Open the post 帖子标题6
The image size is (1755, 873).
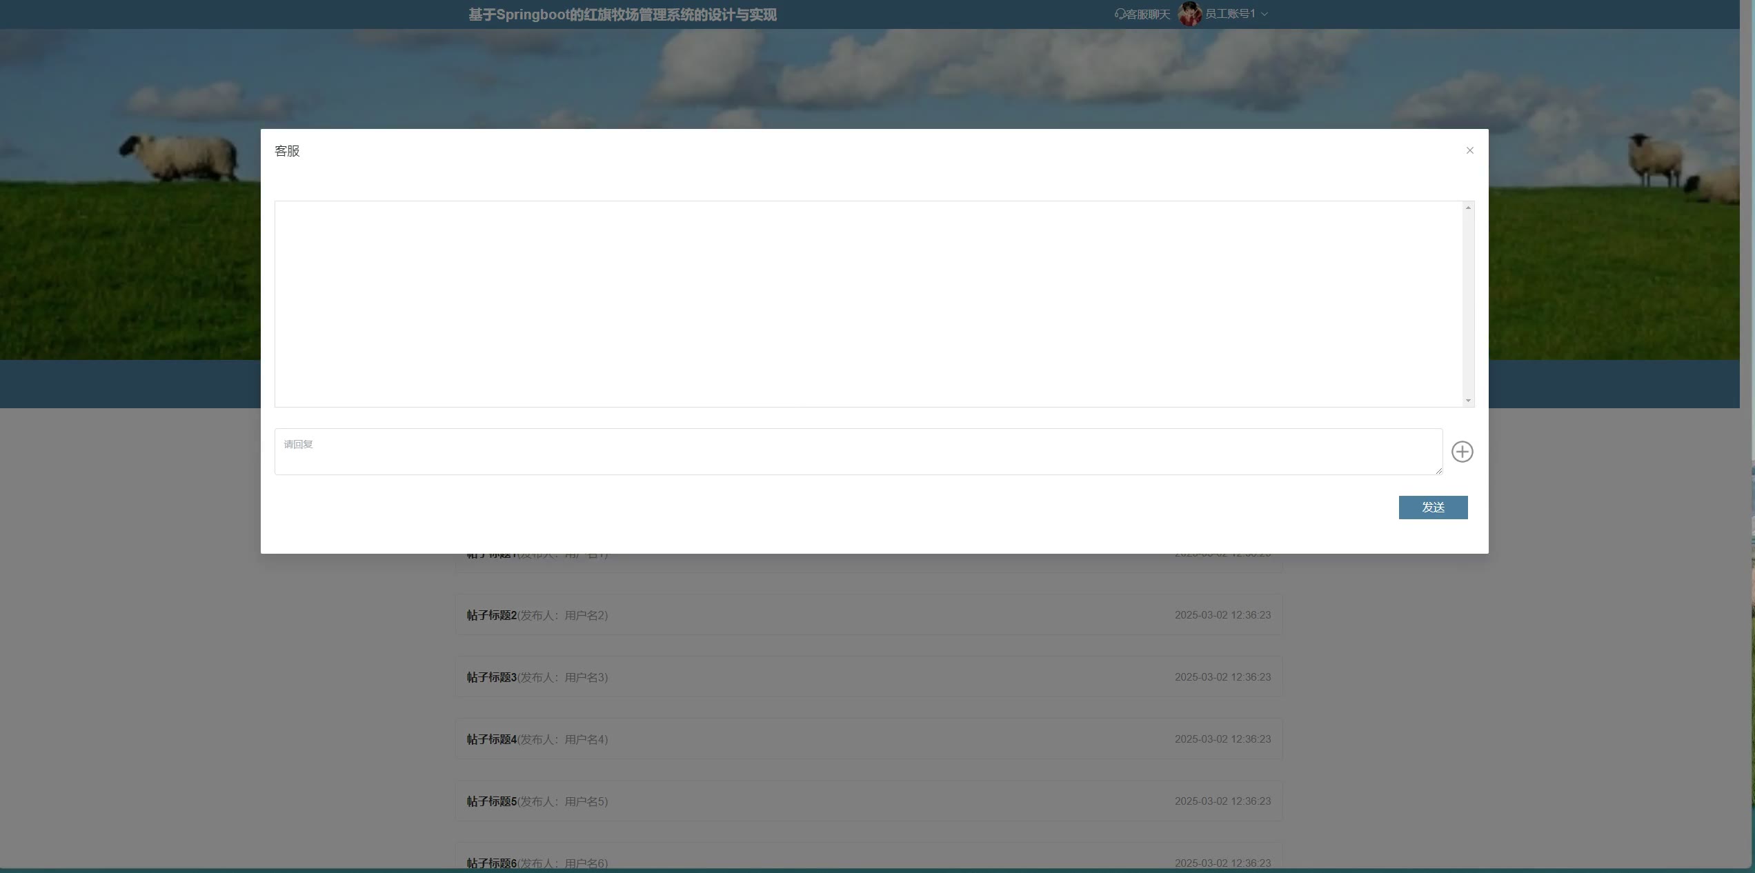492,863
